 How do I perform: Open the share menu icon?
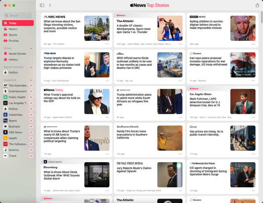coord(257,5)
